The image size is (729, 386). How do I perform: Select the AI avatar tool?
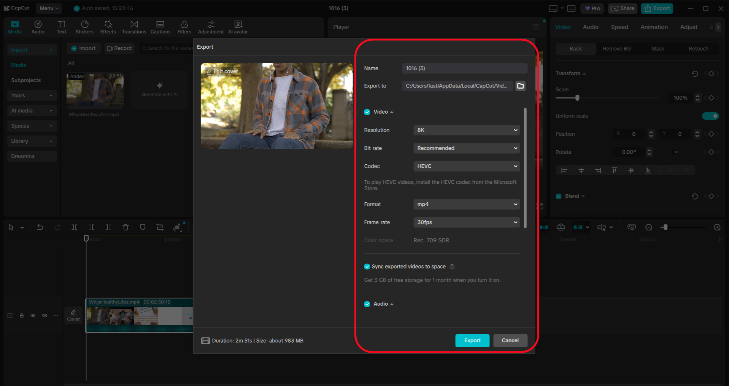pos(238,27)
